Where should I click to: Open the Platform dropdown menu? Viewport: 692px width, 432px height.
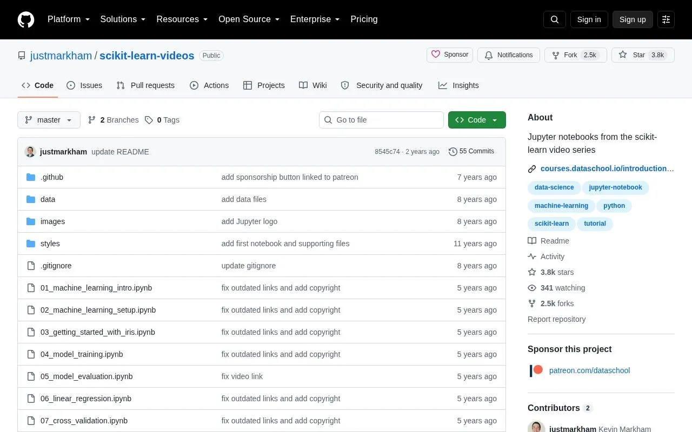69,19
